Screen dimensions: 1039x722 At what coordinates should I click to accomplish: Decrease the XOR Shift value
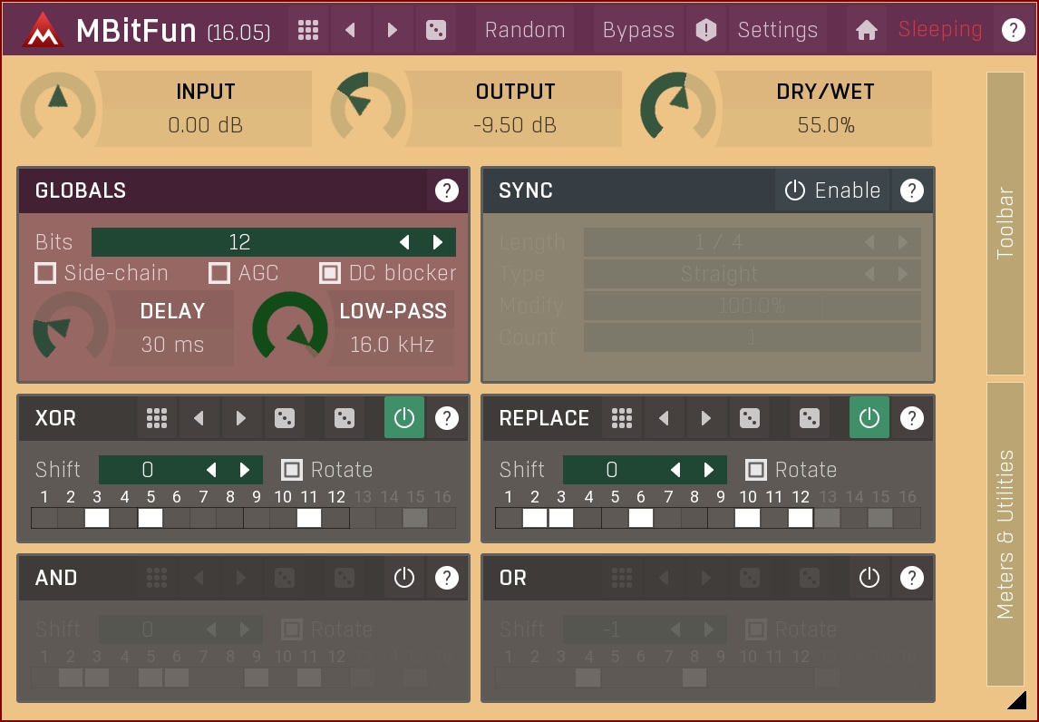point(211,470)
